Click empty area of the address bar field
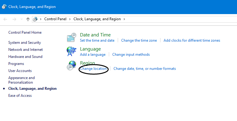 coord(181,19)
